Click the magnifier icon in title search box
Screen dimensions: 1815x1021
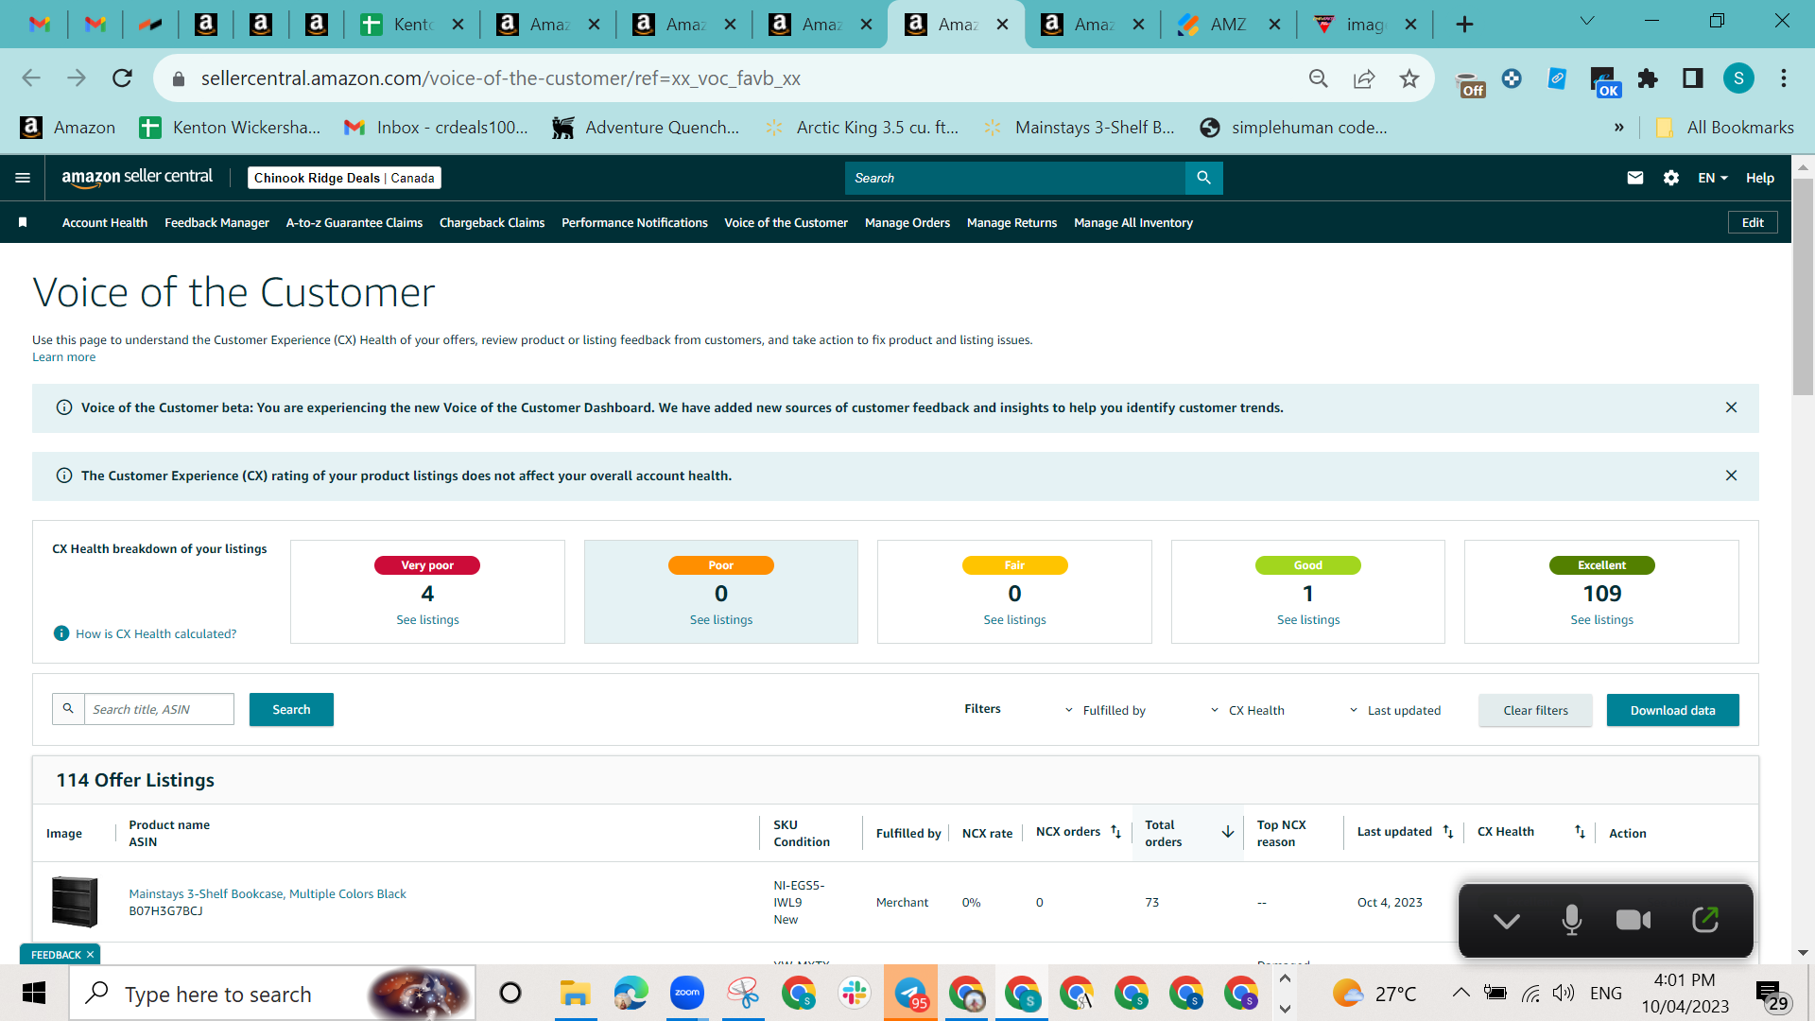click(x=68, y=709)
